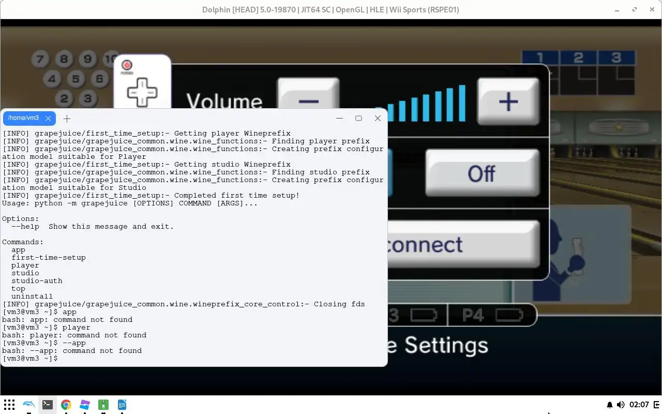Open the clock showing 02:07
The height and width of the screenshot is (414, 662).
[x=639, y=405]
